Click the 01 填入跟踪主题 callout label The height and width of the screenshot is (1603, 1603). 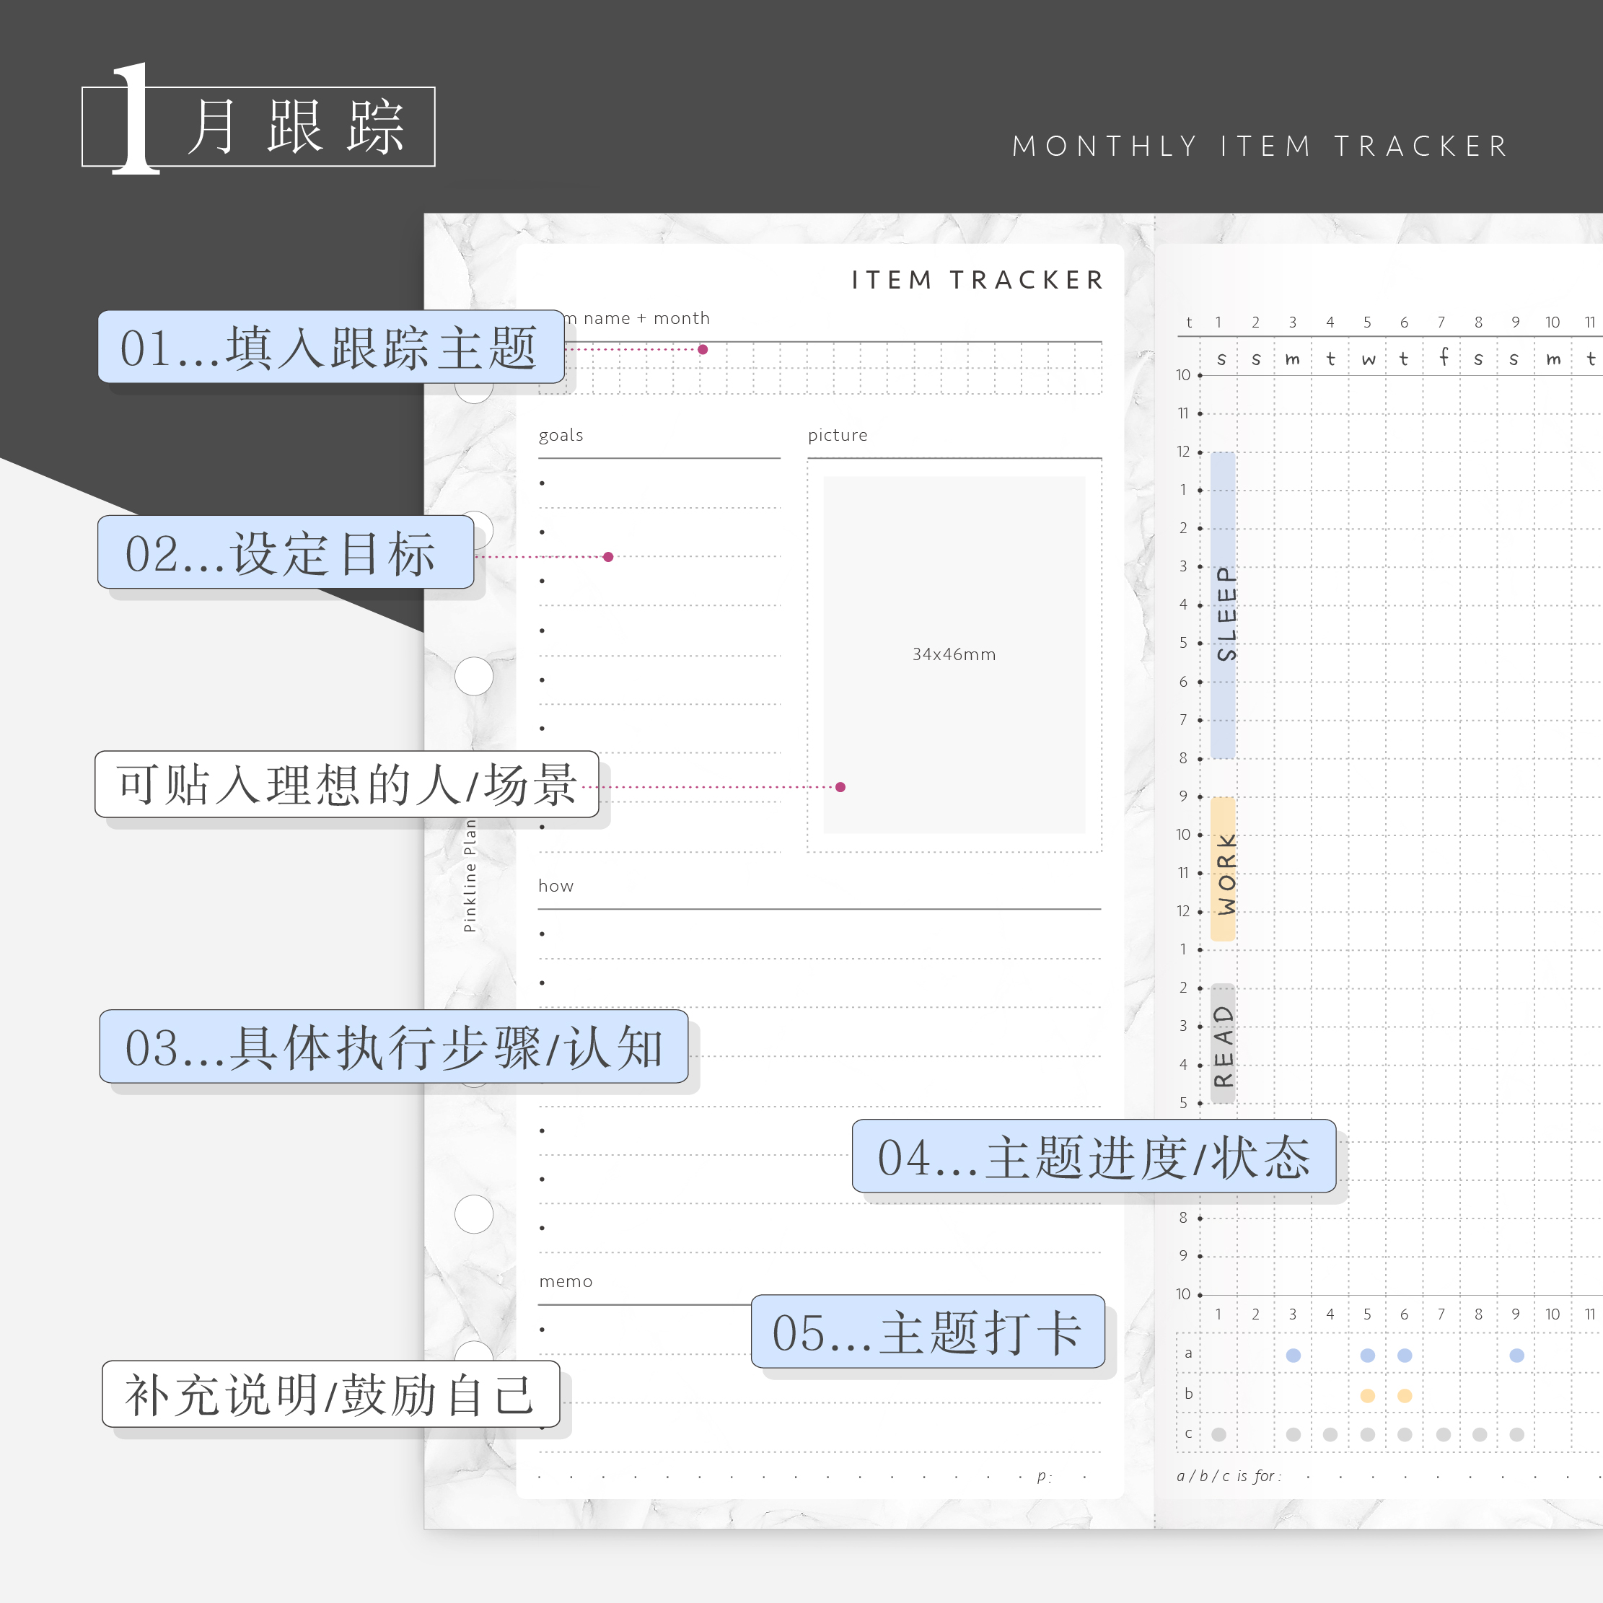pos(330,347)
